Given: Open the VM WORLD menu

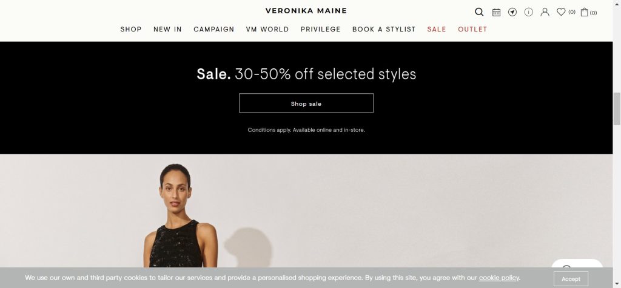Looking at the screenshot, I should 267,29.
